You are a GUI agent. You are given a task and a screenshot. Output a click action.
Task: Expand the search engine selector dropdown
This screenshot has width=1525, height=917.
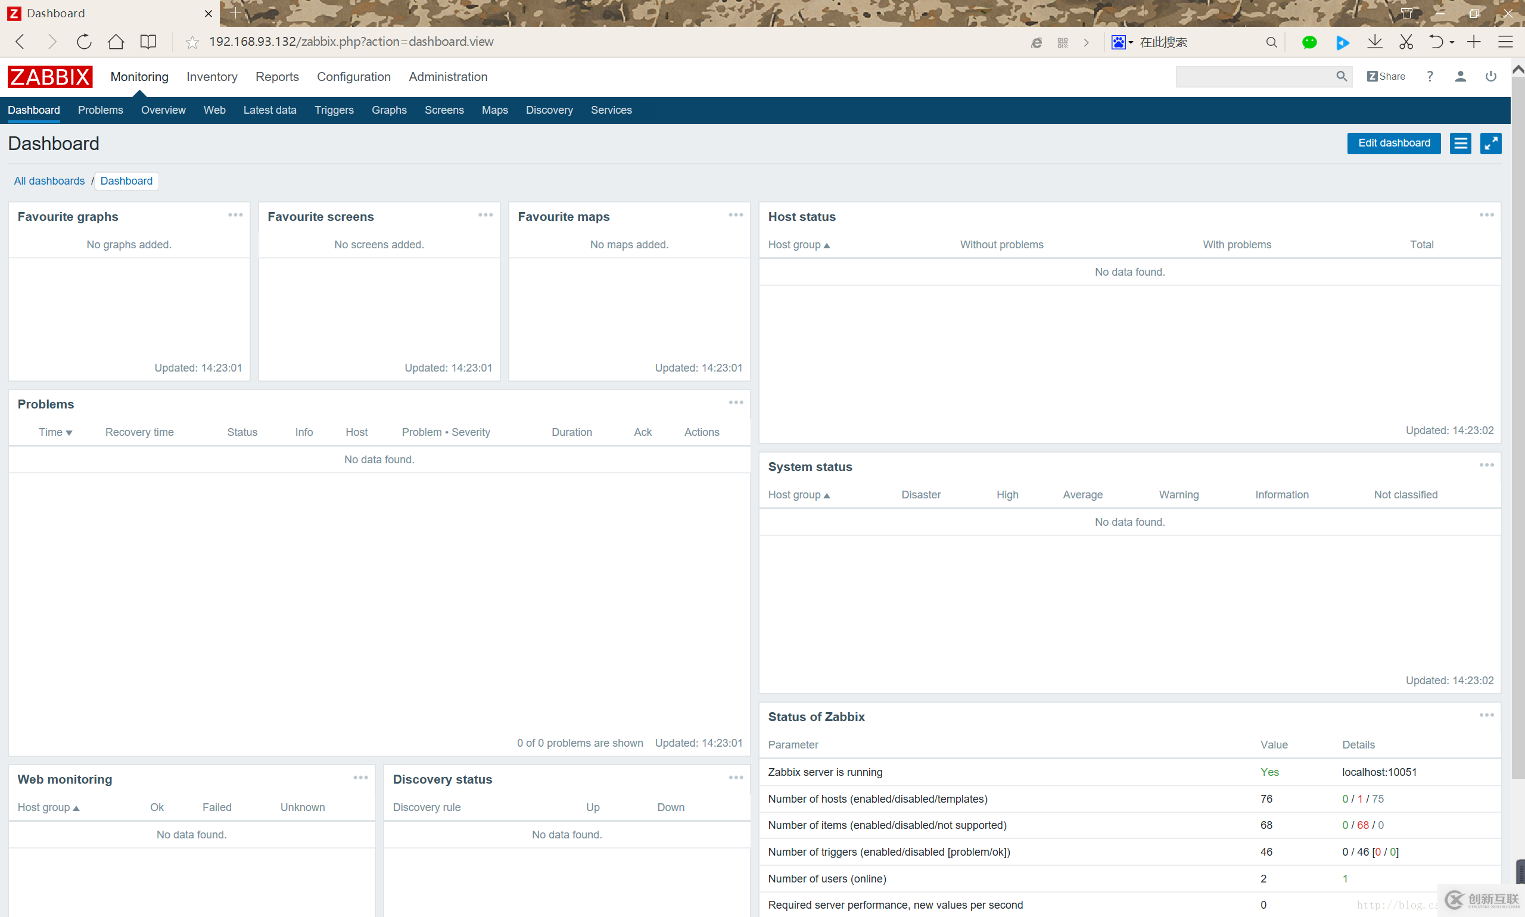click(x=1122, y=42)
